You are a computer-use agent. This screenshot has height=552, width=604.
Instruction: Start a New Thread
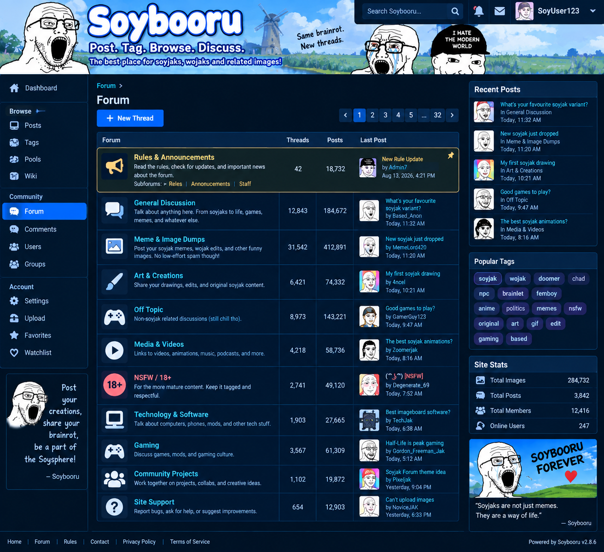(x=130, y=118)
